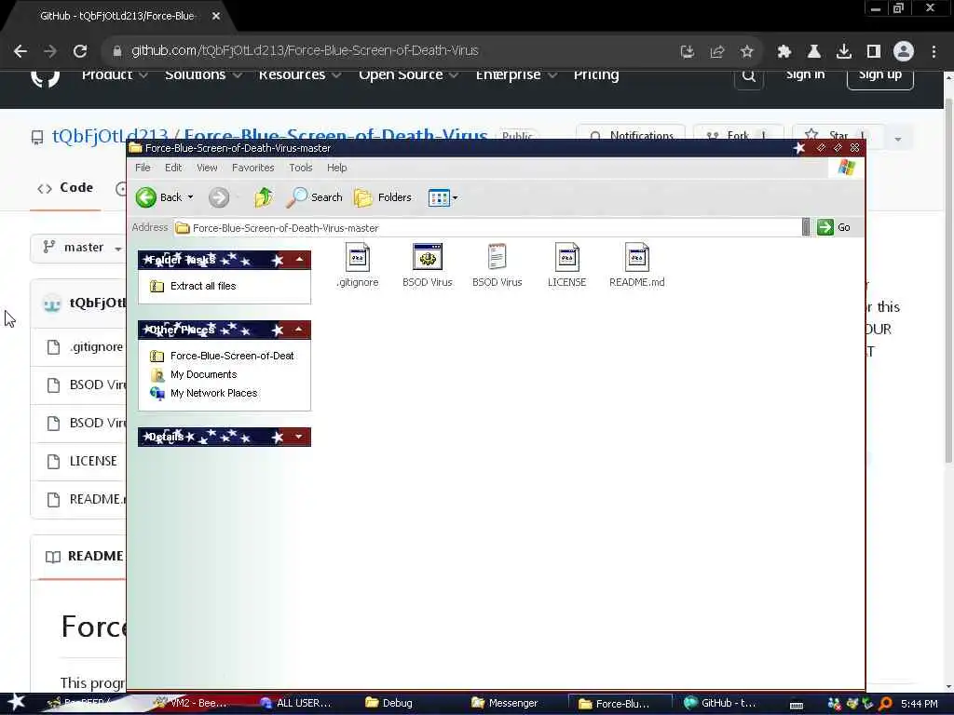The image size is (954, 715).
Task: Open Search in the Explorer toolbar
Action: (314, 197)
